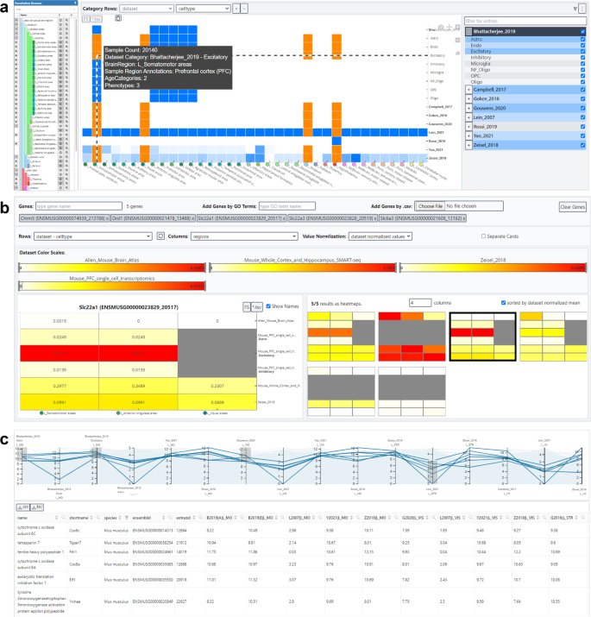Open Columns regions dropdown
The image size is (591, 617).
pyautogui.click(x=244, y=236)
